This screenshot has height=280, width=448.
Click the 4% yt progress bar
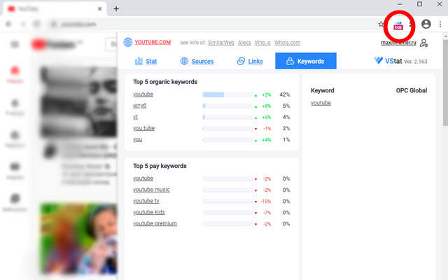click(x=227, y=117)
